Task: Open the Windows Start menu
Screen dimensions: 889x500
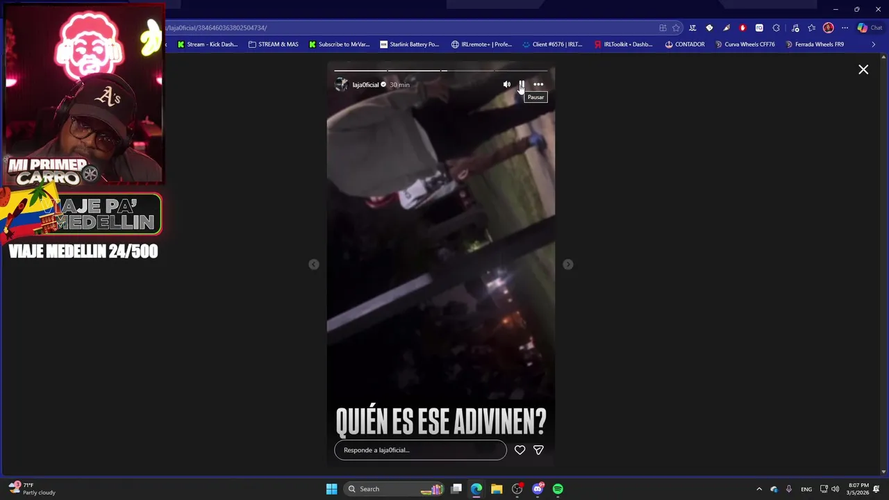Action: pyautogui.click(x=331, y=489)
